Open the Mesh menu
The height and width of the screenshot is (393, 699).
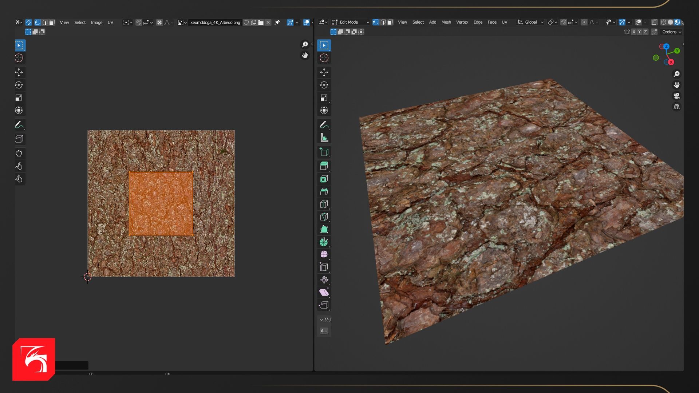(446, 22)
